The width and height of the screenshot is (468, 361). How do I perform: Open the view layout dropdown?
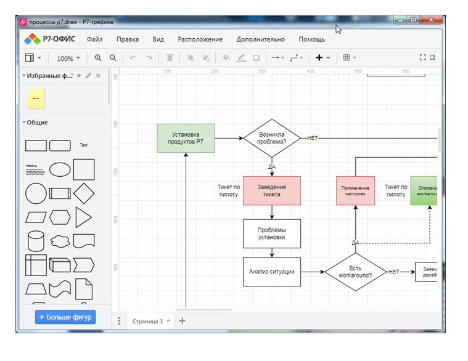(33, 58)
